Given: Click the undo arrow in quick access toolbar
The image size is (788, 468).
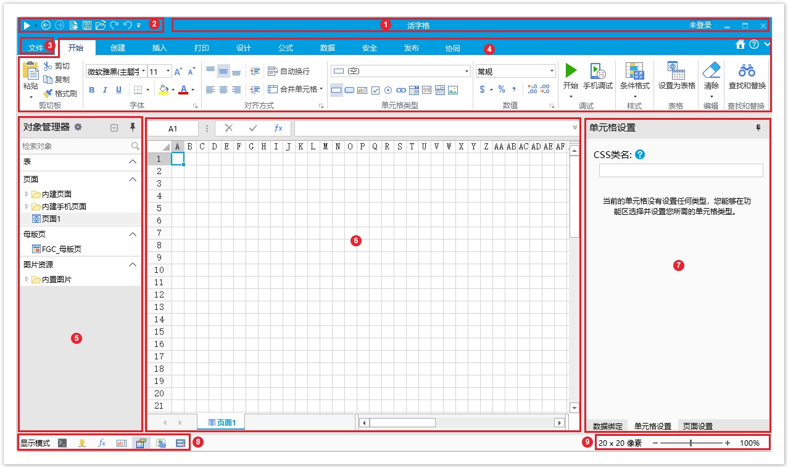Looking at the screenshot, I should 127,25.
